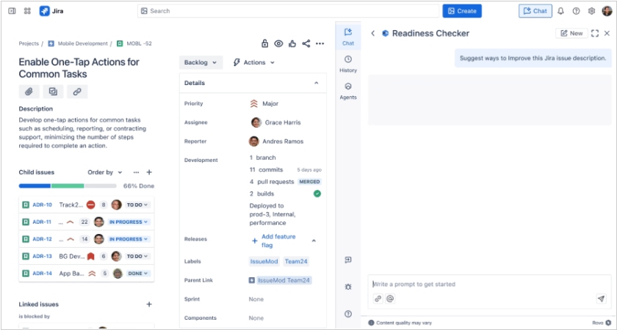Click the add link icon under title
Screen dimensions: 617x330
point(76,92)
